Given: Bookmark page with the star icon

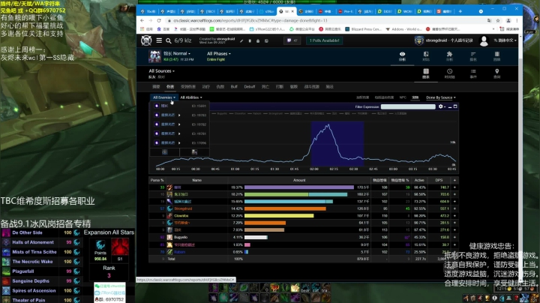Looking at the screenshot, I should tap(498, 21).
